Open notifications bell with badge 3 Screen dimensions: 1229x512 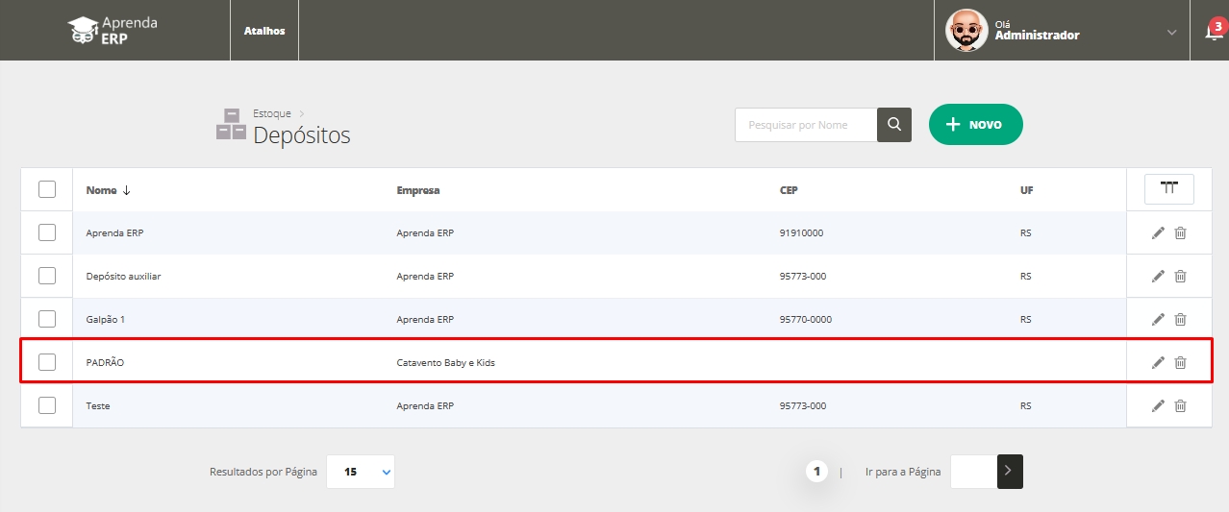coord(1212,32)
